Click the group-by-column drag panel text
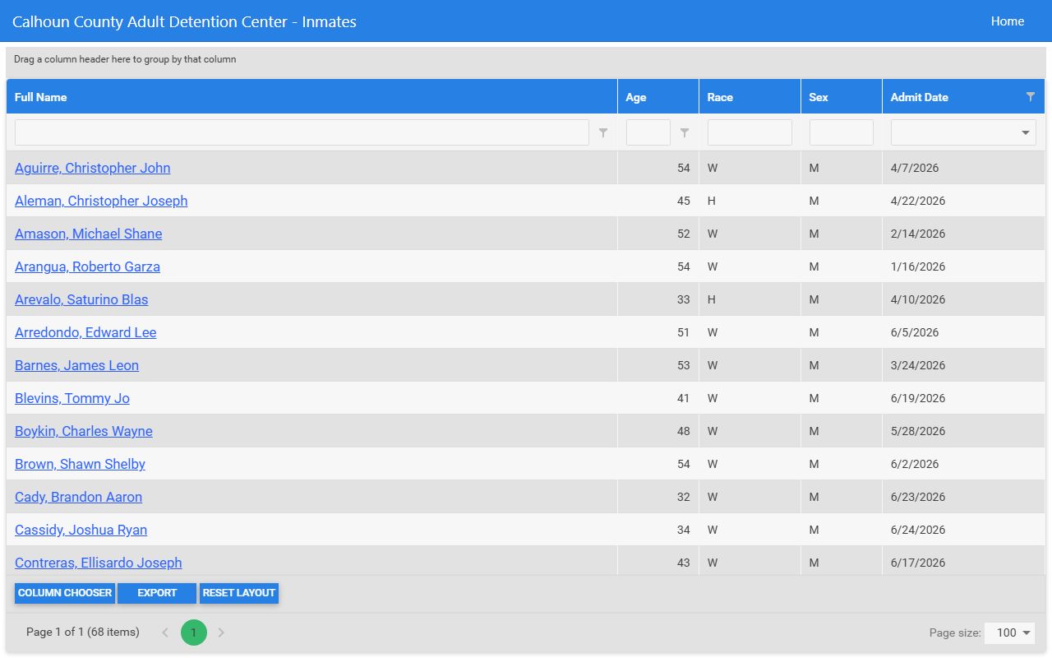Image resolution: width=1052 pixels, height=658 pixels. coord(125,59)
